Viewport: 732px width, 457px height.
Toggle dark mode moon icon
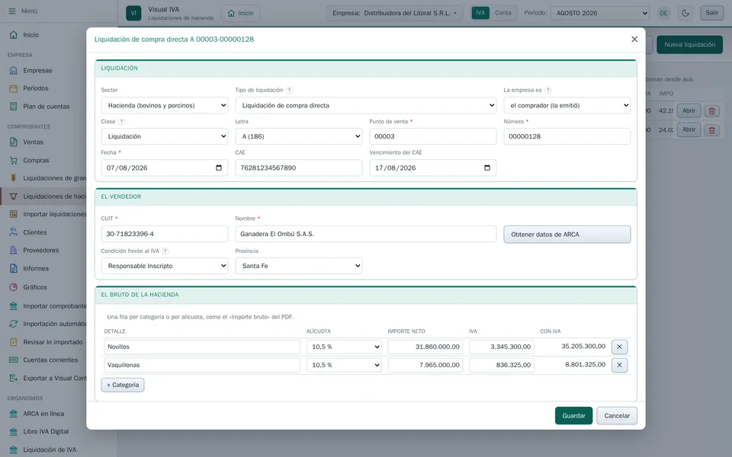pos(685,13)
